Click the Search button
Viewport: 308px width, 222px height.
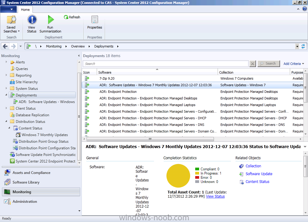click(269, 64)
